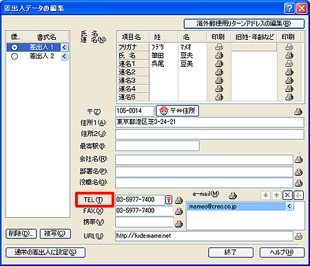Click 会社名 input field
This screenshot has width=310, height=266.
point(204,159)
